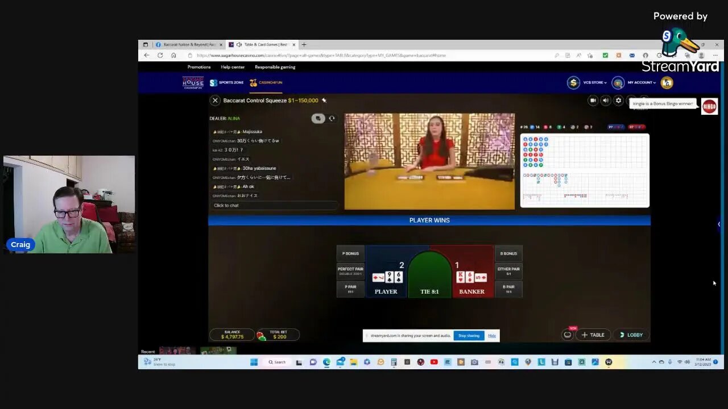
Task: Place bet on P PAIR
Action: [350, 289]
